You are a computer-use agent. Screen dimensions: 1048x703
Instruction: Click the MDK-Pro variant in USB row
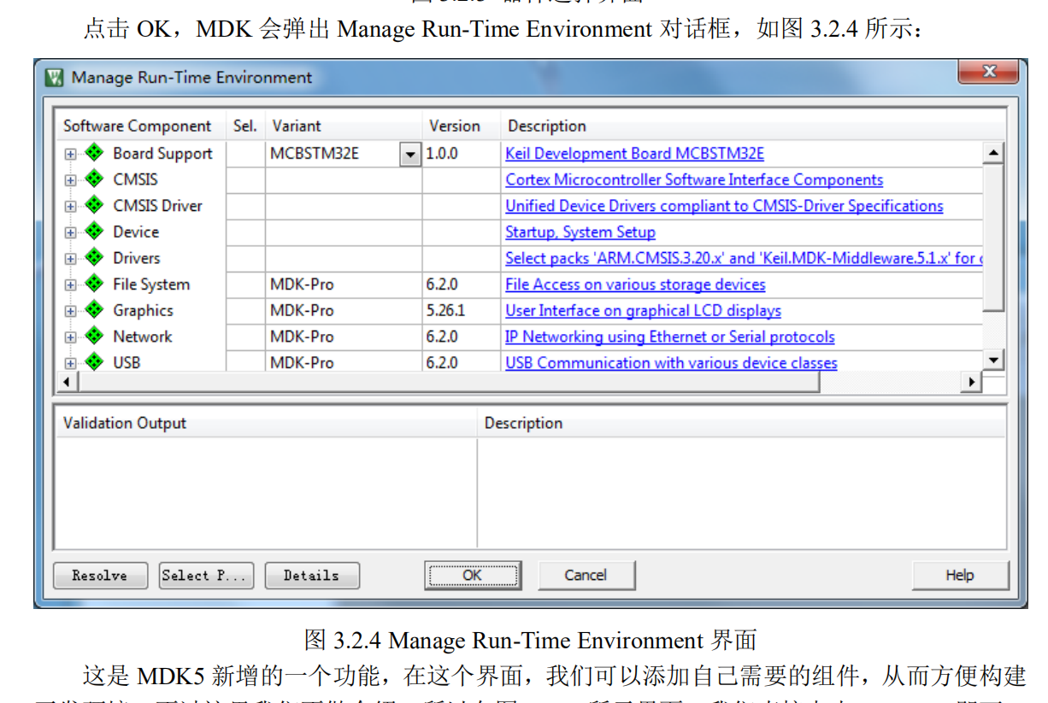coord(302,363)
